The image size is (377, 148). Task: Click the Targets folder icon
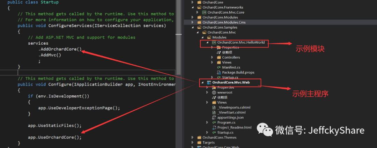[x=199, y=142]
